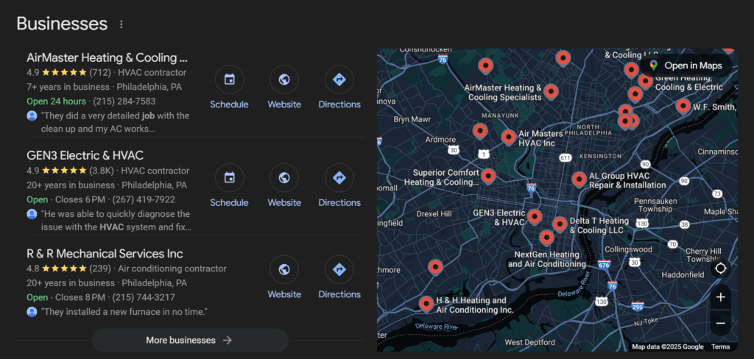
Task: Click AirMaster Schedule calendar icon
Action: click(230, 79)
